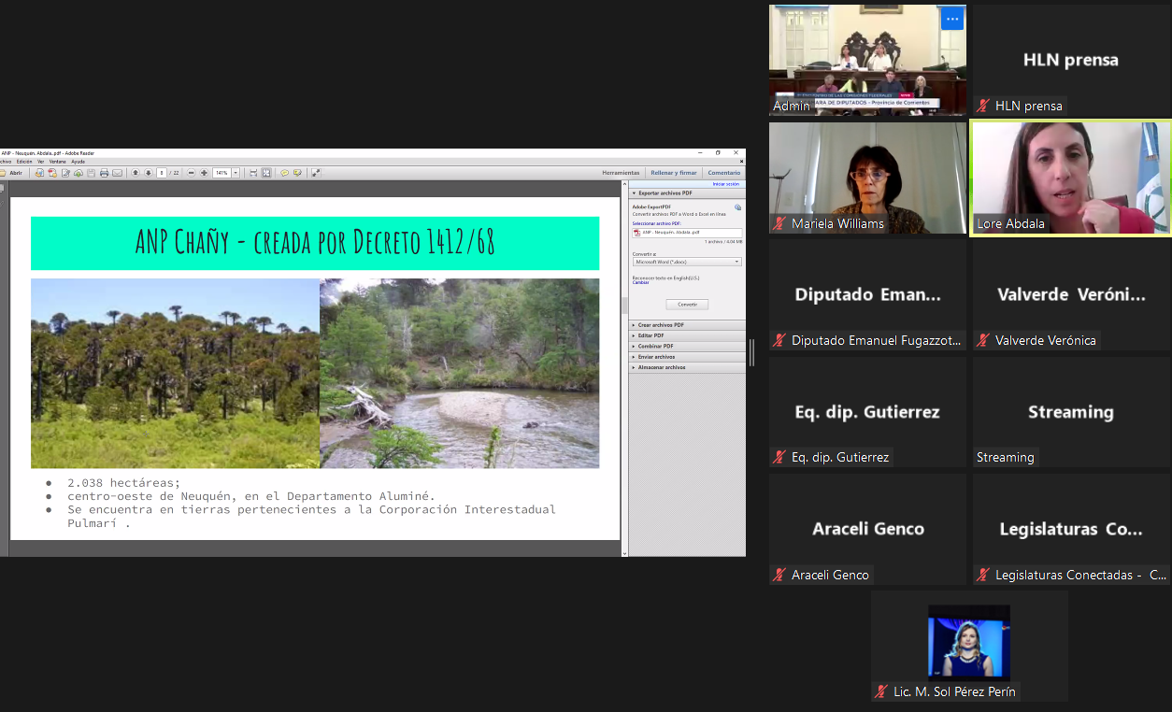
Task: Click muted microphone icon of Mariela Williams
Action: [779, 223]
